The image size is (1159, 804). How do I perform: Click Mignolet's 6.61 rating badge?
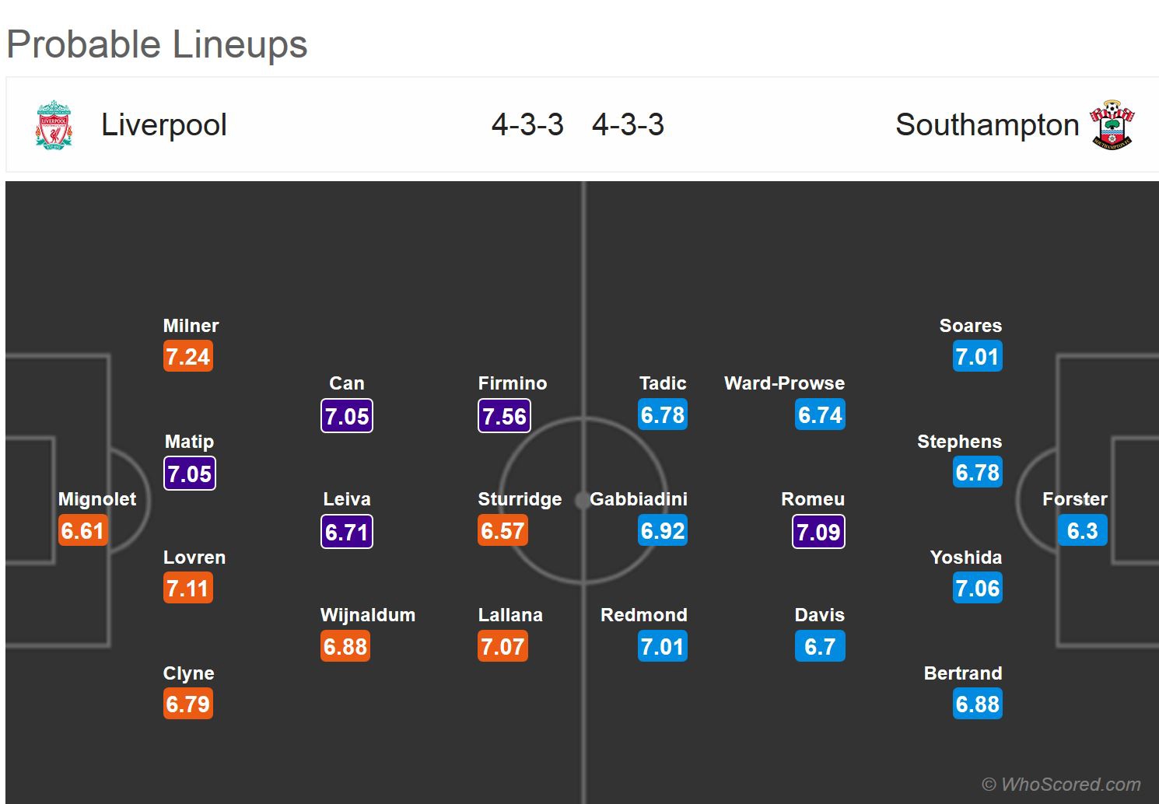click(x=82, y=531)
